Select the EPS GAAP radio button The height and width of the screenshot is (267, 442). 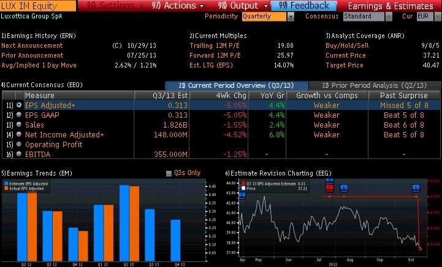point(19,115)
